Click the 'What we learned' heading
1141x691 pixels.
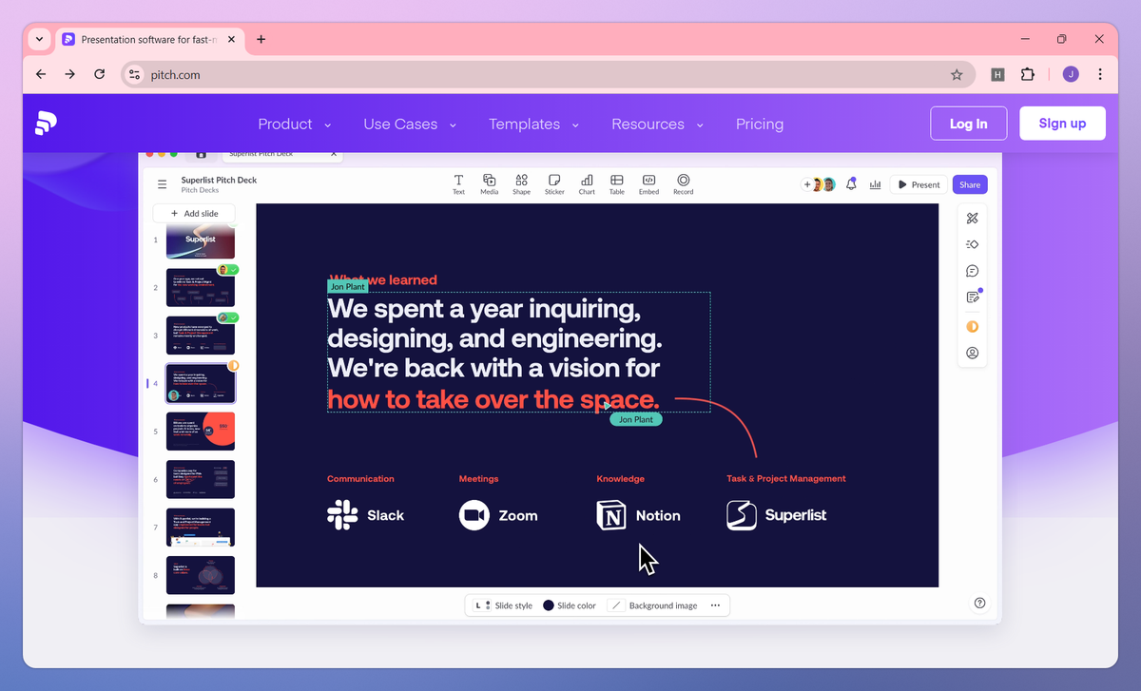383,280
